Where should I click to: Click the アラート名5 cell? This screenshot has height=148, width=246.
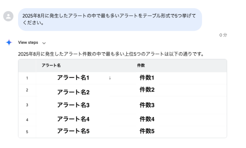(73, 131)
